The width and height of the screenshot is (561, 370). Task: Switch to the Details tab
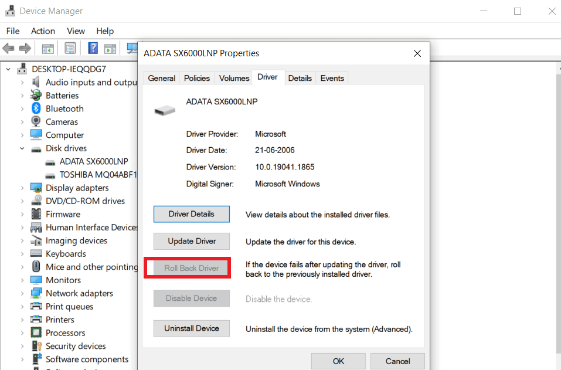click(x=300, y=78)
